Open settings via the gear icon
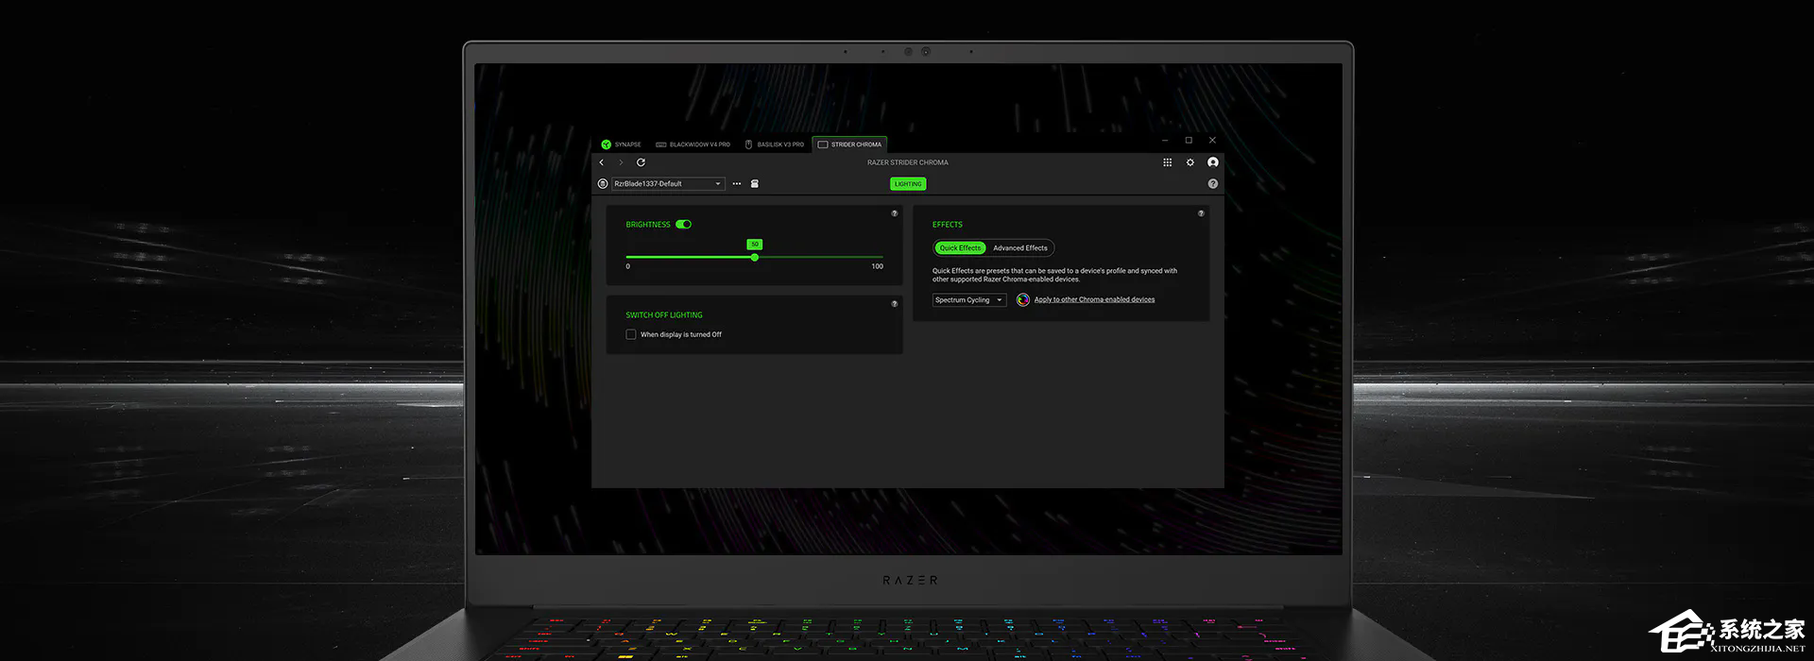This screenshot has height=661, width=1814. click(x=1190, y=162)
